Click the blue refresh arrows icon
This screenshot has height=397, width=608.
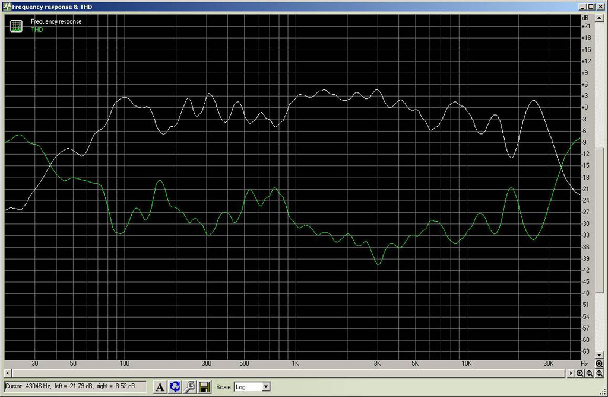click(175, 387)
